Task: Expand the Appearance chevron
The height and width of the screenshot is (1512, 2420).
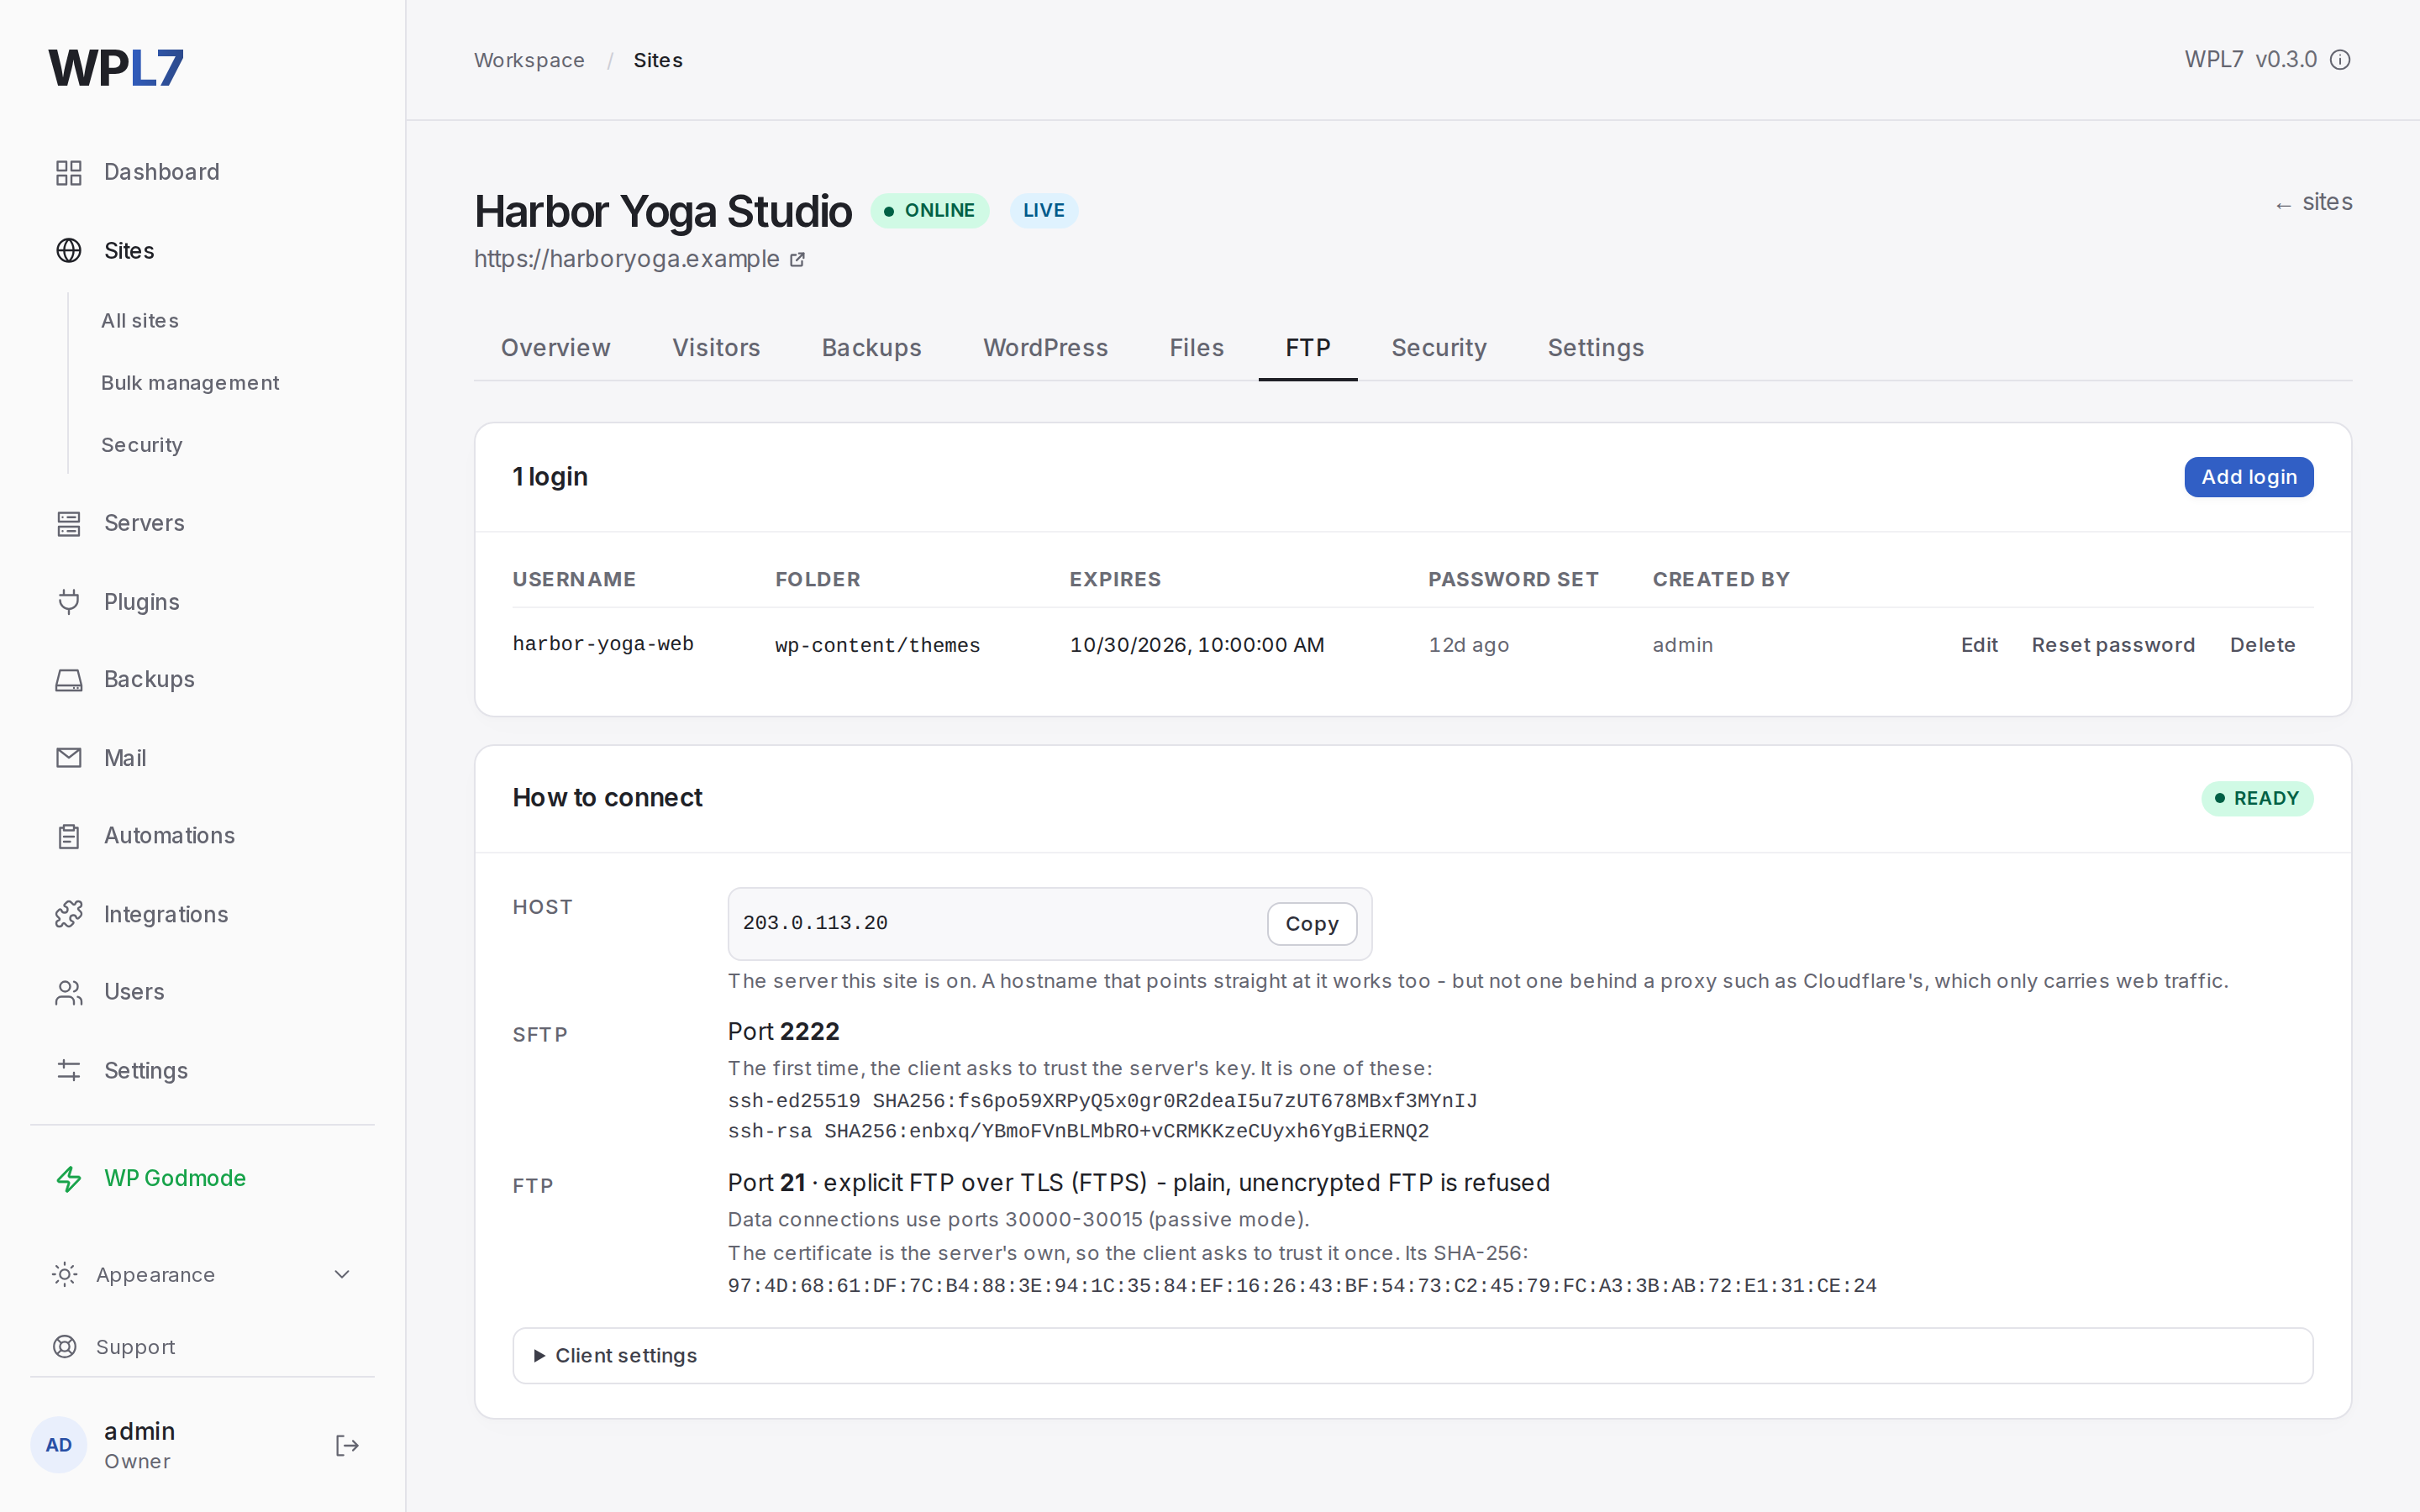Action: (342, 1274)
